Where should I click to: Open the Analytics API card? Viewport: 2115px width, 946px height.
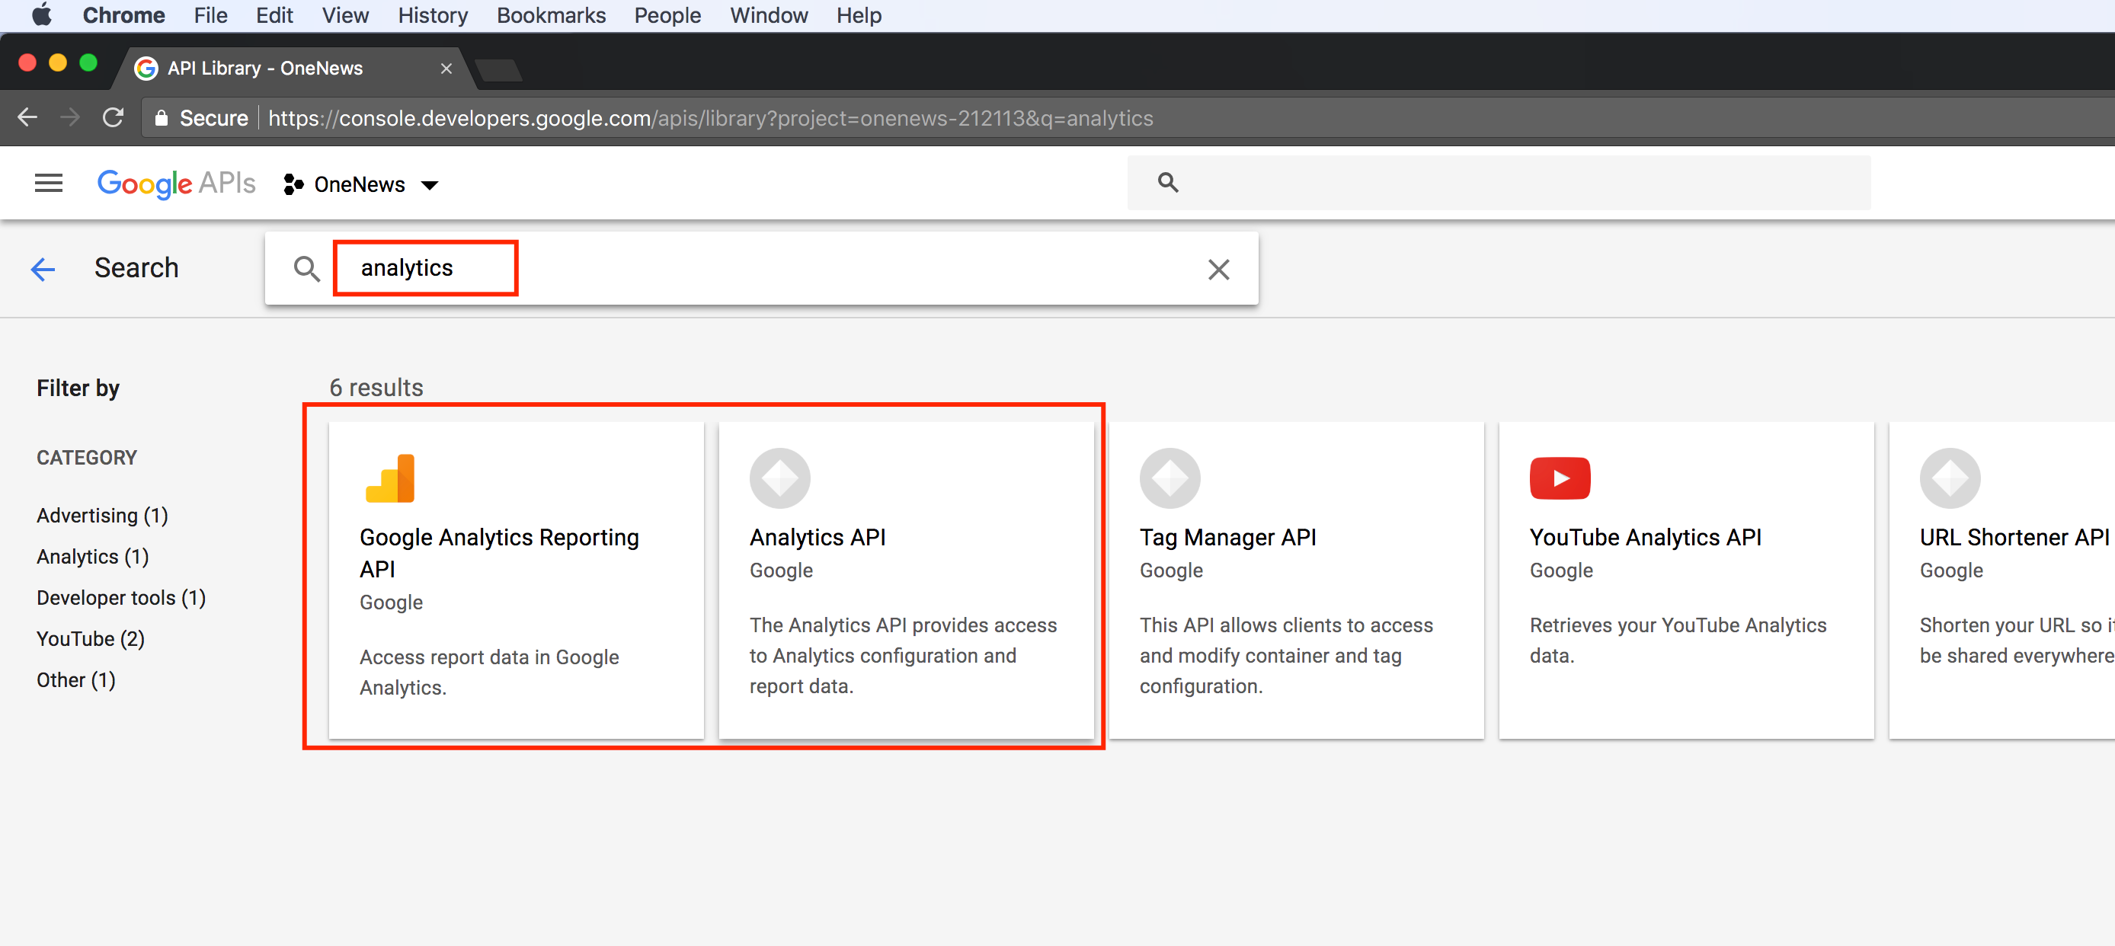tap(906, 579)
